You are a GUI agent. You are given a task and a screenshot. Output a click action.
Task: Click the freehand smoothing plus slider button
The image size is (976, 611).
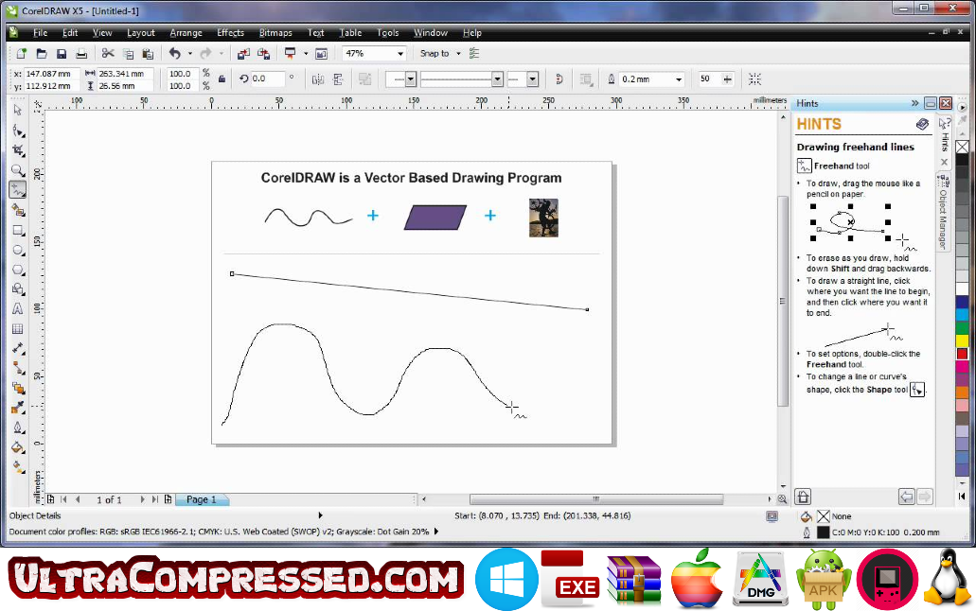[727, 79]
